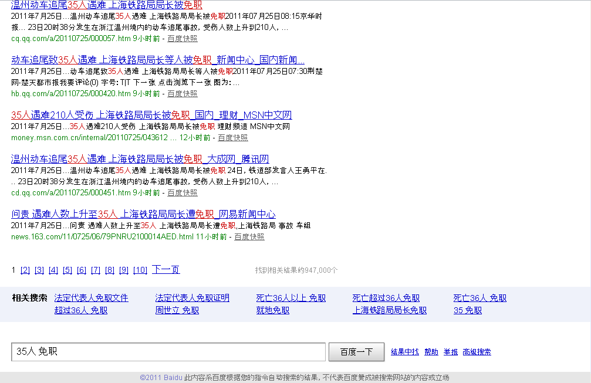Screen dimensions: 591x383
Task: Click the cq.qq.com/a/20110725/000057.htm URL text
Action: coord(71,38)
